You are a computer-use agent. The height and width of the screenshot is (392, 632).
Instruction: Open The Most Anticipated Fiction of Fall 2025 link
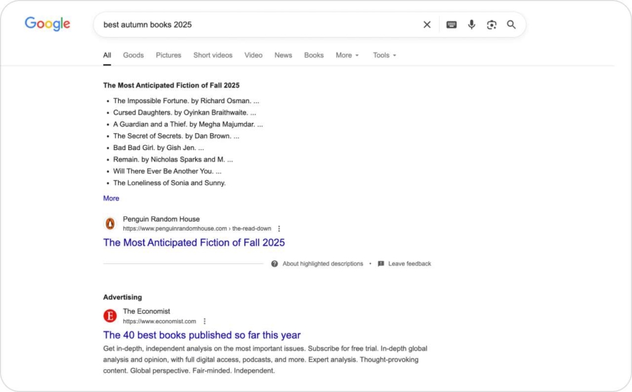194,243
